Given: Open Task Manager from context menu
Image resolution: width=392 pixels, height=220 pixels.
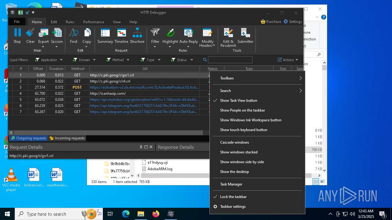Looking at the screenshot, I should point(257,184).
